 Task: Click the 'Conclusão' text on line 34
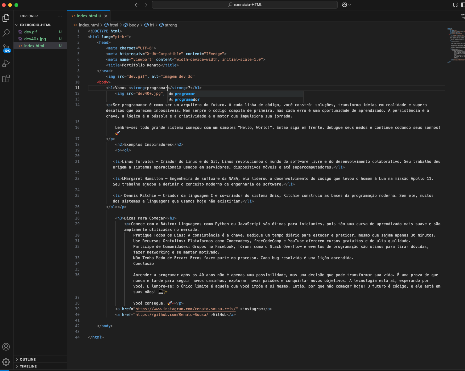pos(144,264)
